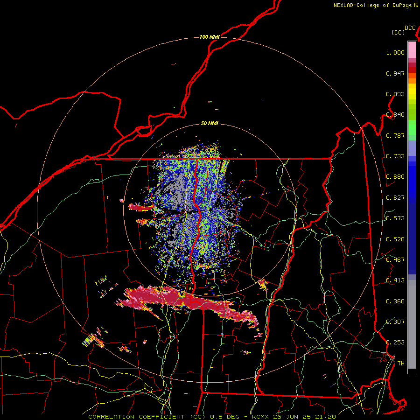The width and height of the screenshot is (420, 420).
Task: Click the 50 NMI range ring label
Action: (210, 124)
